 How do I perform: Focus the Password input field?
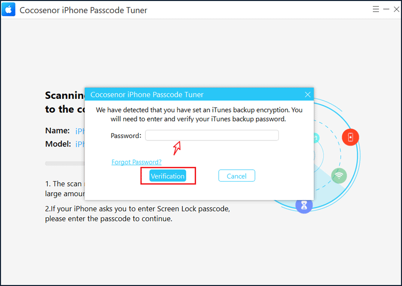212,135
